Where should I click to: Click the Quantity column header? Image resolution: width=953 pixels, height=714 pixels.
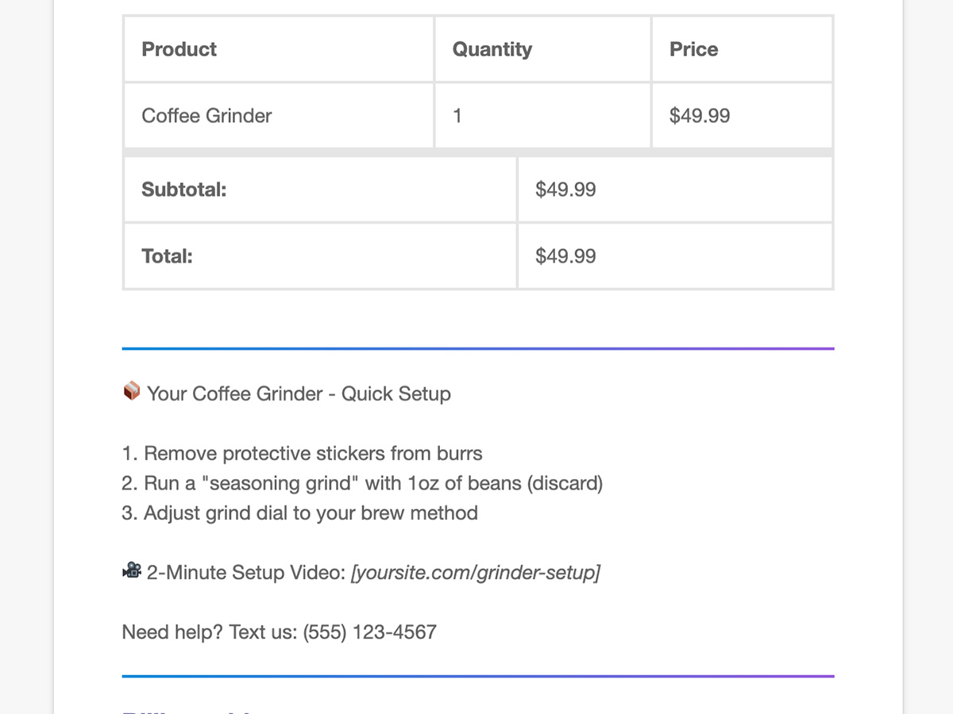[492, 49]
